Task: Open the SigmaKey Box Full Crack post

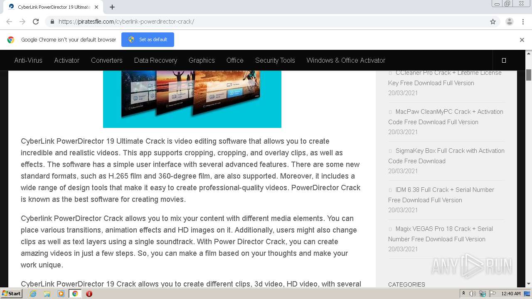Action: click(446, 156)
